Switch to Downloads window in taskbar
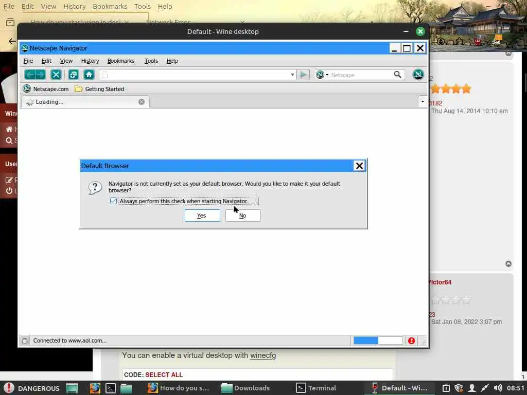Image resolution: width=527 pixels, height=395 pixels. click(x=245, y=388)
